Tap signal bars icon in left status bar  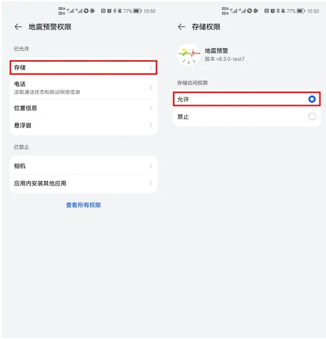click(x=71, y=11)
